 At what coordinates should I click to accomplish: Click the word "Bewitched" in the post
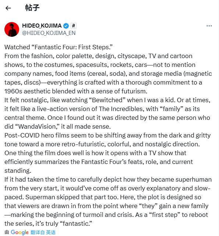(107, 100)
